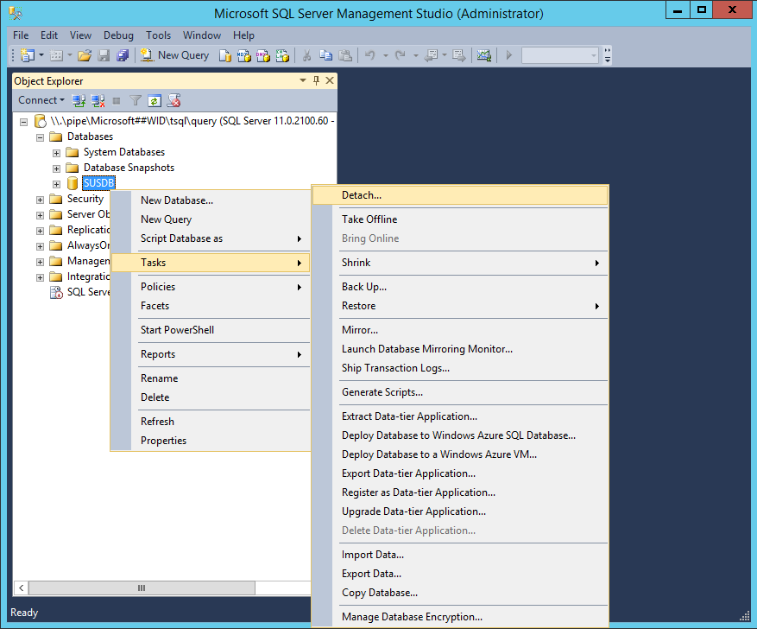The image size is (757, 629).
Task: Open the filter icon in Object Explorer
Action: 135,100
